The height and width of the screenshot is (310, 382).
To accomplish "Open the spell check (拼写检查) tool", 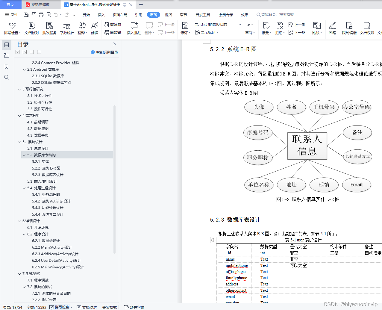I will click(12, 28).
